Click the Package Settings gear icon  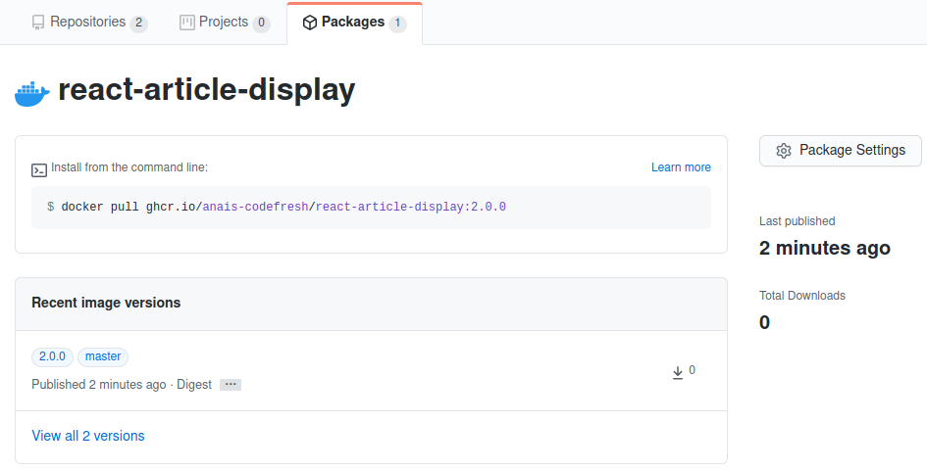[784, 151]
